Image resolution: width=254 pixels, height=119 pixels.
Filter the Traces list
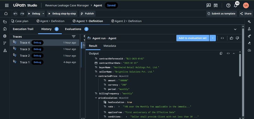pyautogui.click(x=74, y=37)
